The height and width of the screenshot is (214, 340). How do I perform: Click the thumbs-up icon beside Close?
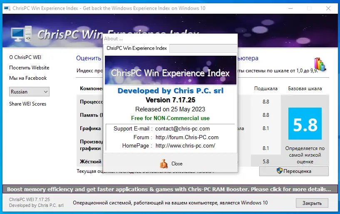(x=164, y=164)
